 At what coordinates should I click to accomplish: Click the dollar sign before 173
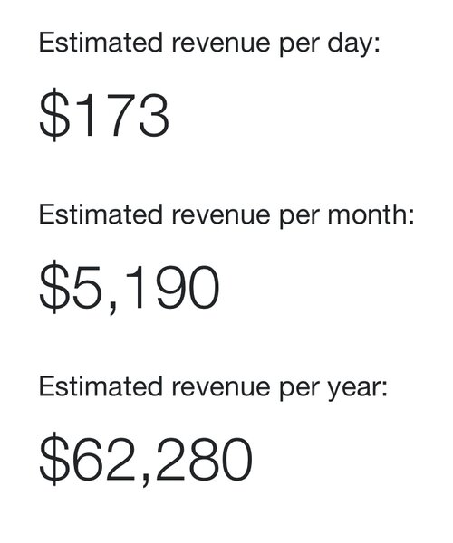(54, 115)
